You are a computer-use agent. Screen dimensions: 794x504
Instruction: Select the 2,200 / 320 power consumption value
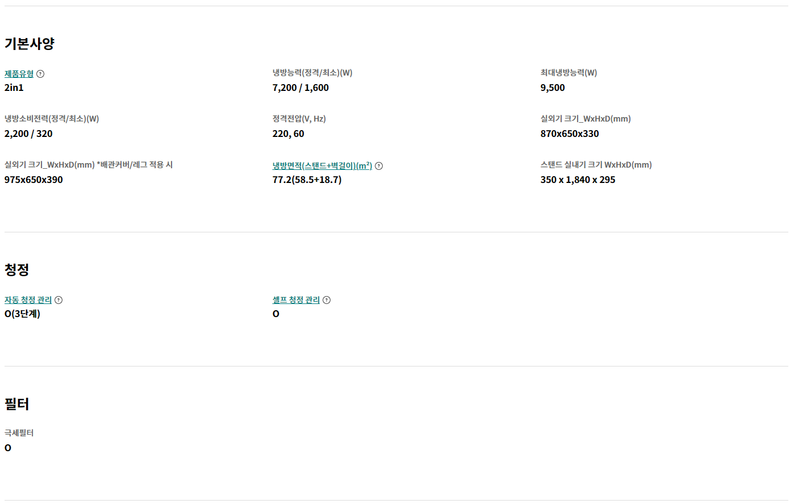[x=28, y=134]
